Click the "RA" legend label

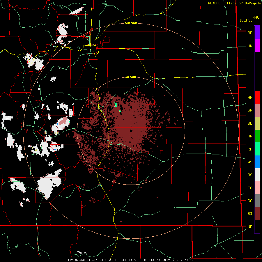click(250, 149)
